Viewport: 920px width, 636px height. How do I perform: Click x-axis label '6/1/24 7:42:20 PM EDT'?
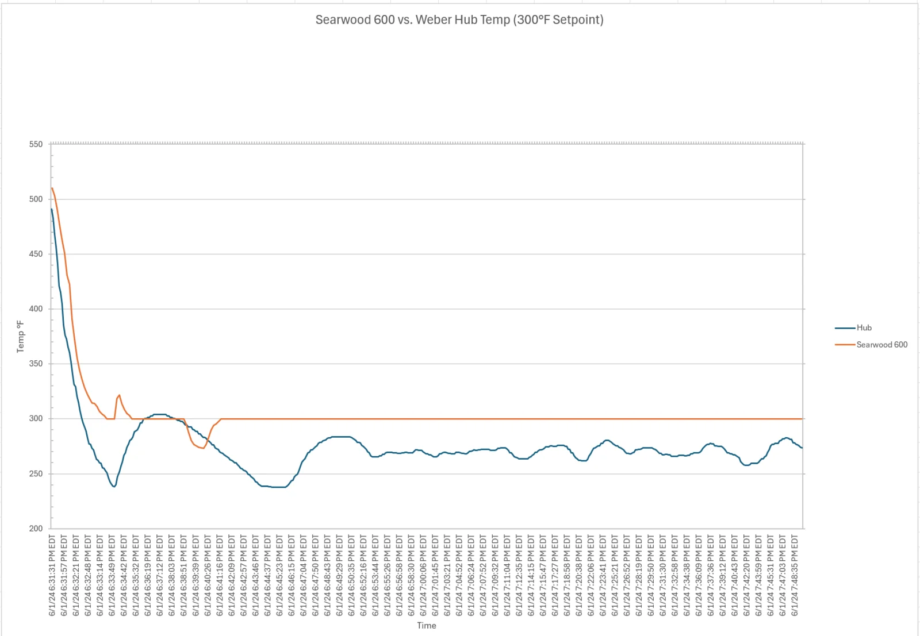747,576
